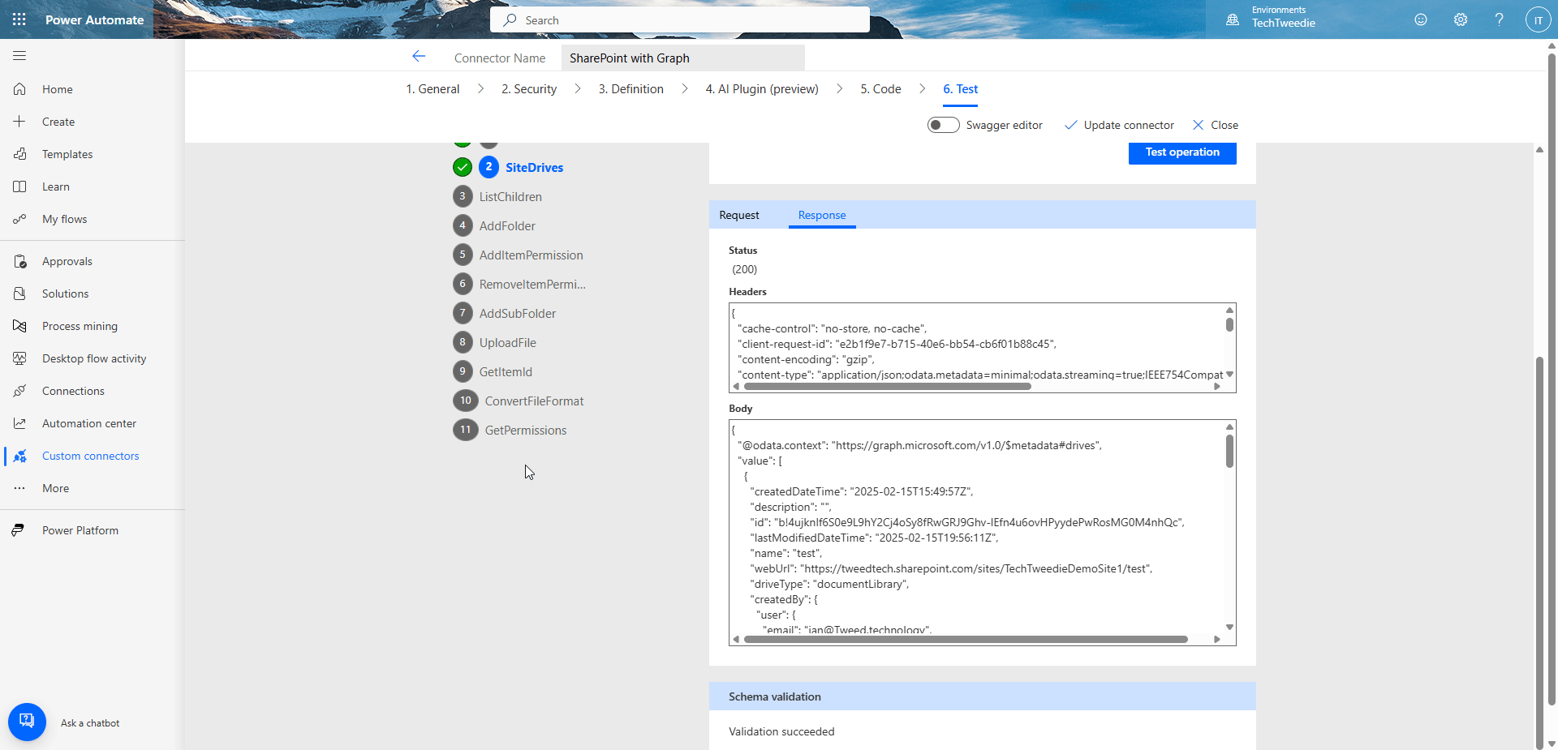Image resolution: width=1558 pixels, height=750 pixels.
Task: Collapse the left navigation with the hamburger menu
Action: click(19, 56)
